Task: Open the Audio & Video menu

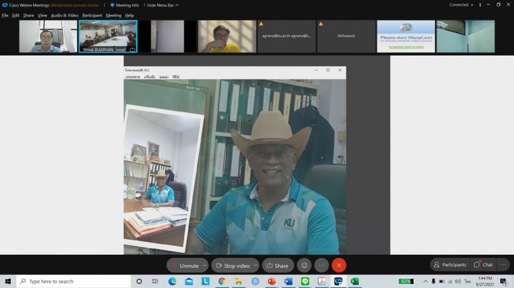Action: tap(65, 15)
